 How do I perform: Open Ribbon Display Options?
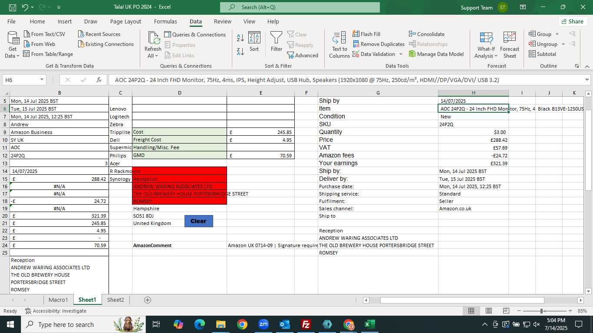click(523, 7)
